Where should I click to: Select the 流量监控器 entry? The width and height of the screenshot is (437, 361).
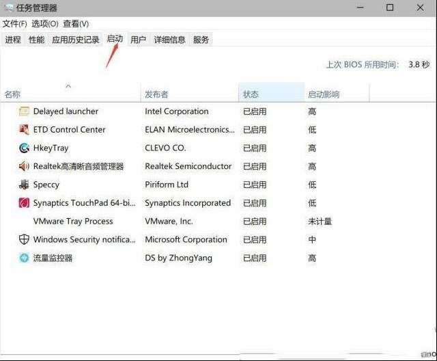tap(53, 258)
